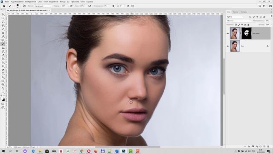Select the History Brush tool

click(x=3, y=51)
